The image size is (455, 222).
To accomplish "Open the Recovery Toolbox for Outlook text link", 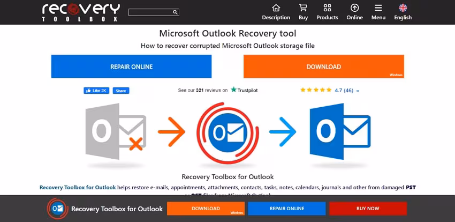I will (x=78, y=188).
